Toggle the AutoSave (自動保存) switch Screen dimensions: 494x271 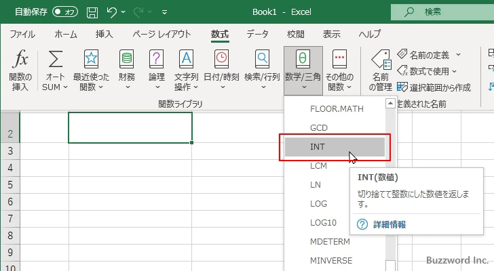pos(65,12)
